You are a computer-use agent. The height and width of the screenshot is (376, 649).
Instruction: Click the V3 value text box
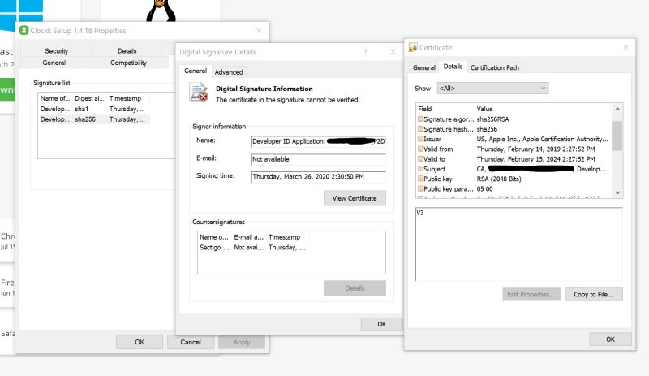pos(519,244)
